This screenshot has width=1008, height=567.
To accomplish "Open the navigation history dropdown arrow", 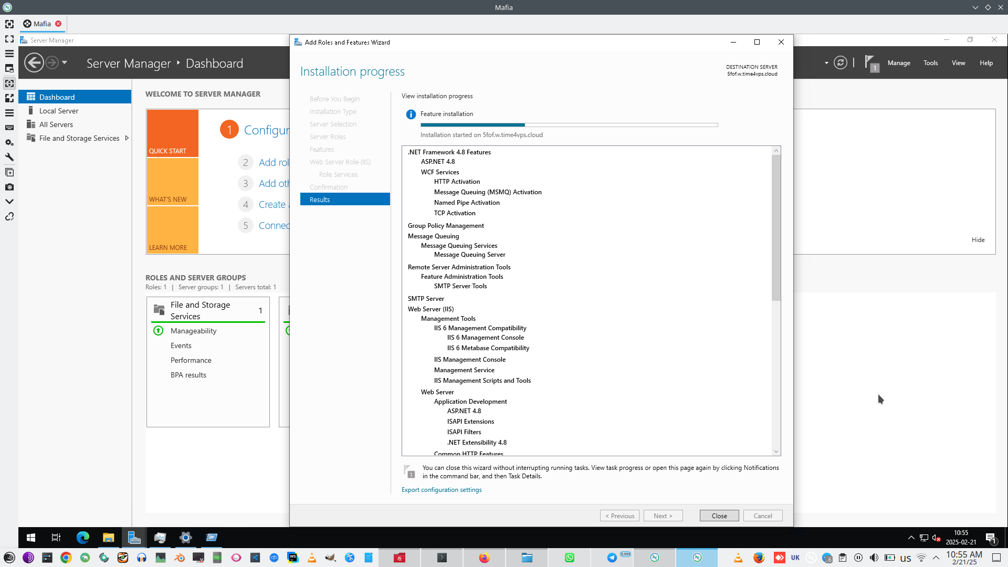I will [x=65, y=62].
